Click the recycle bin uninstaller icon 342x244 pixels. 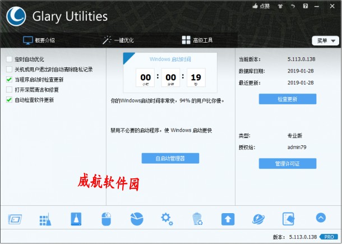coord(197,219)
